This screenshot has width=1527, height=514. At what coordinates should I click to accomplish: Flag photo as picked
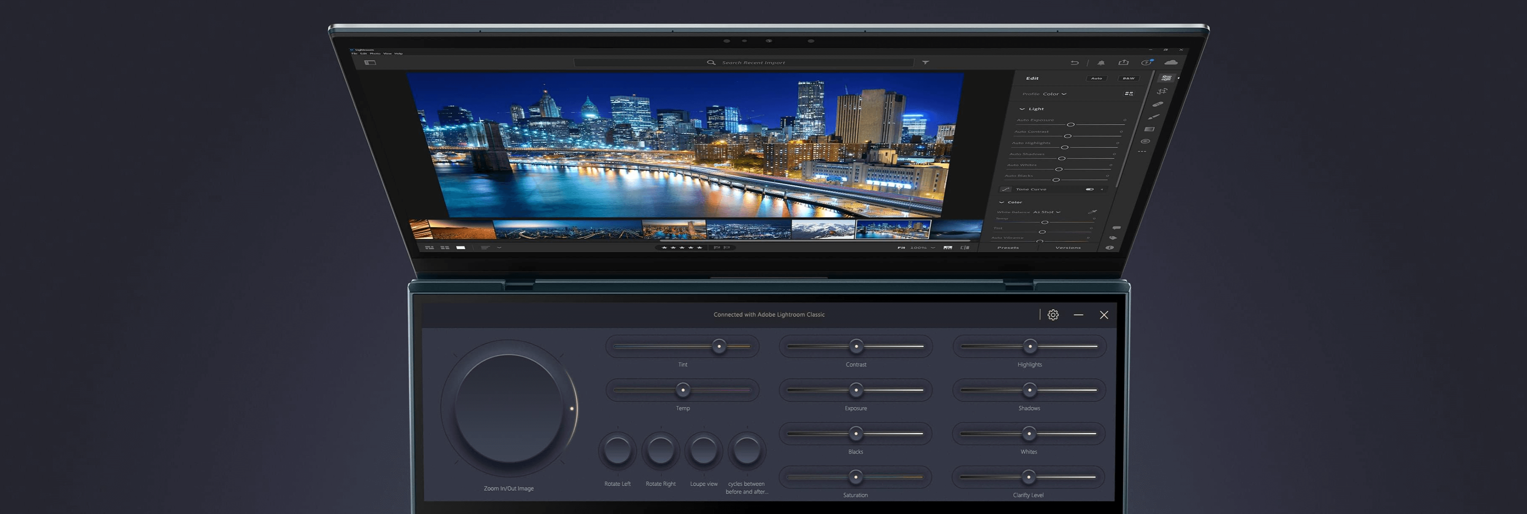(x=717, y=248)
